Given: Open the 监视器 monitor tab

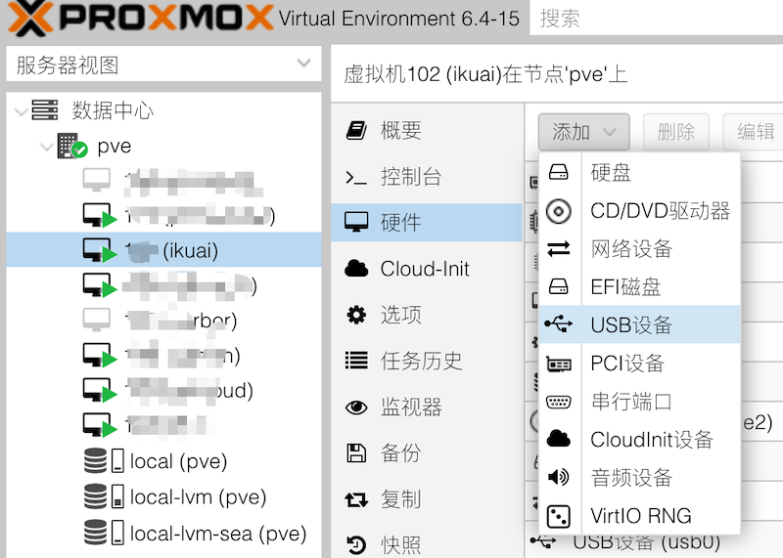Looking at the screenshot, I should [x=427, y=407].
